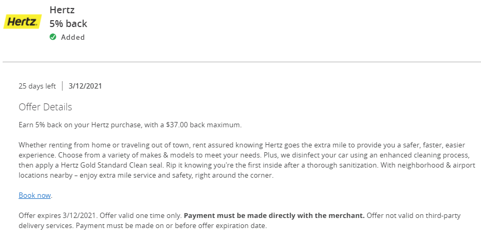Click the $37.00 back maximum sentence
The width and height of the screenshot is (481, 236).
click(x=130, y=125)
